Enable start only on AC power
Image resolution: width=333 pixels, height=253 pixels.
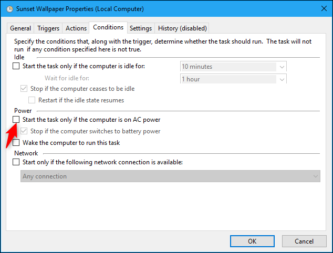(x=16, y=120)
